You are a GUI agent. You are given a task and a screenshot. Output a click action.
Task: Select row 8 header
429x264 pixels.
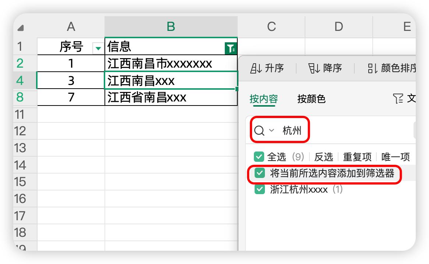point(20,97)
